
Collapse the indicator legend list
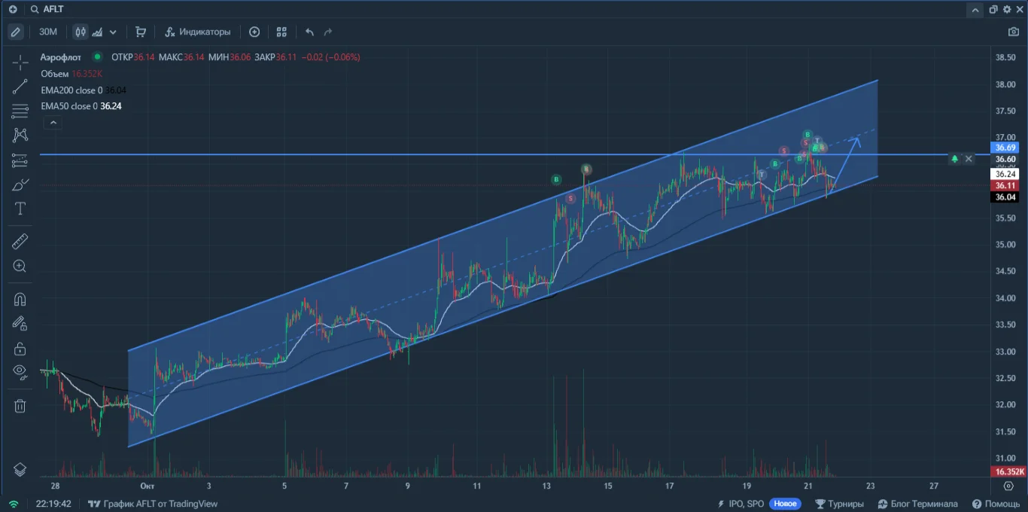pyautogui.click(x=53, y=123)
